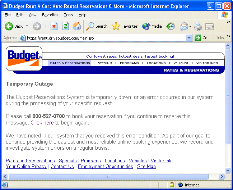Open the Mail button dropdown arrow
233x190 pixels.
pyautogui.click(x=190, y=26)
